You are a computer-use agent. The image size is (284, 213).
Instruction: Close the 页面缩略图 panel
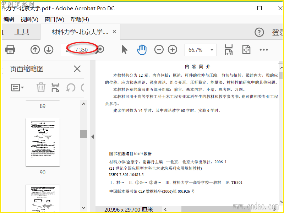pos(77,69)
